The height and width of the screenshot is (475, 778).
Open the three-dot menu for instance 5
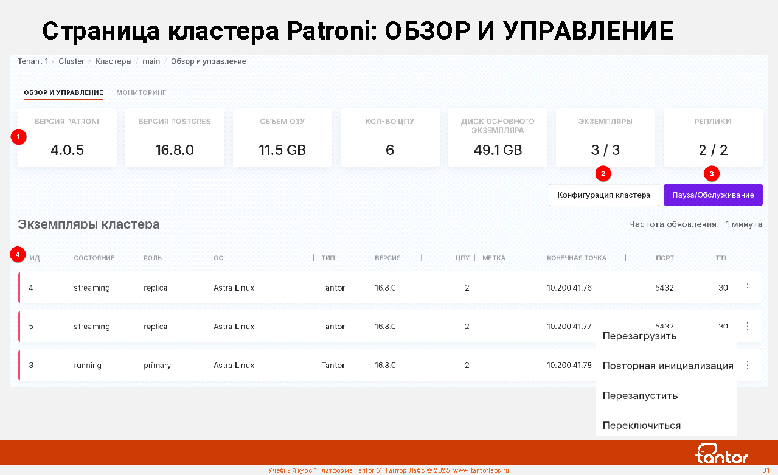(x=748, y=327)
